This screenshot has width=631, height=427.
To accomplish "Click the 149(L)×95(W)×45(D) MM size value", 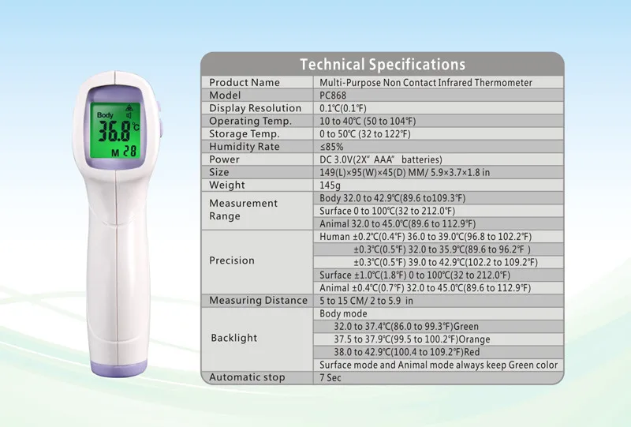I will click(x=405, y=172).
